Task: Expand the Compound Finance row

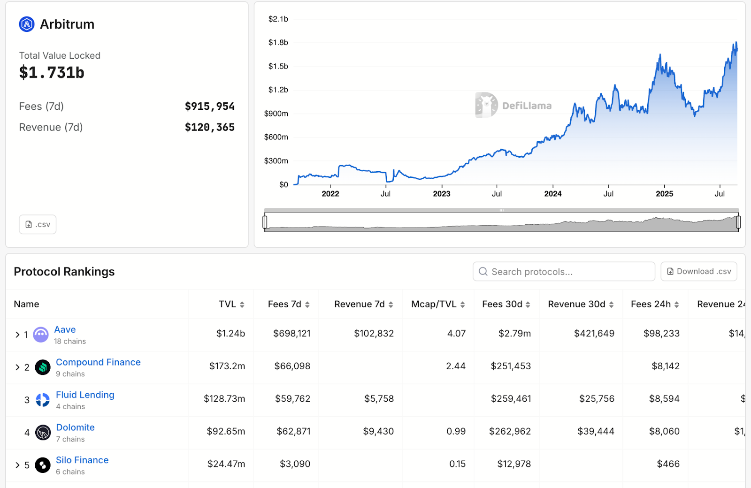Action: (17, 367)
